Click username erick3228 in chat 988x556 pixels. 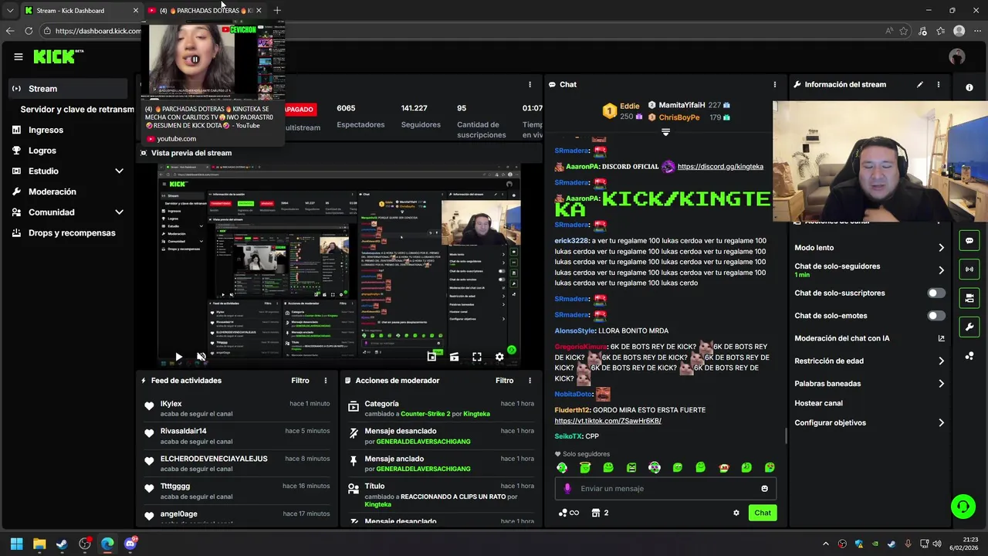click(571, 241)
